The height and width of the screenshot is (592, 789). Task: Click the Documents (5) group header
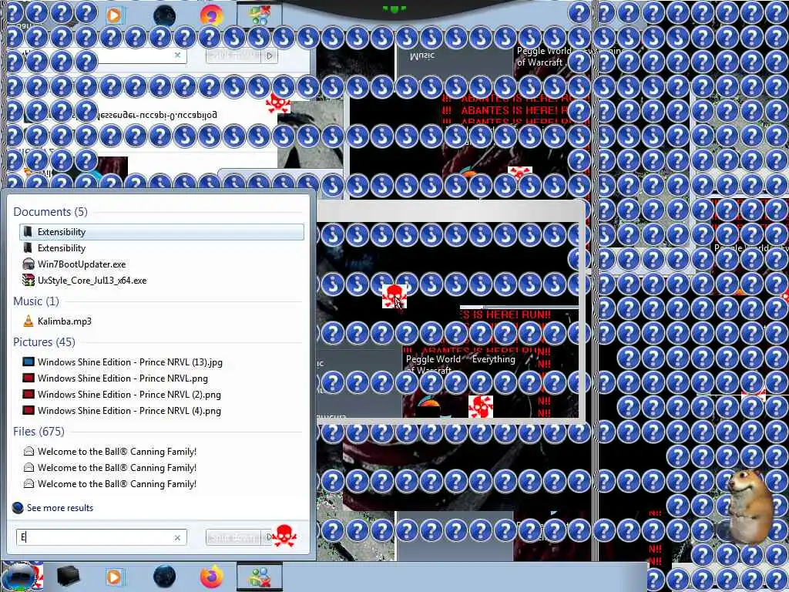point(50,212)
